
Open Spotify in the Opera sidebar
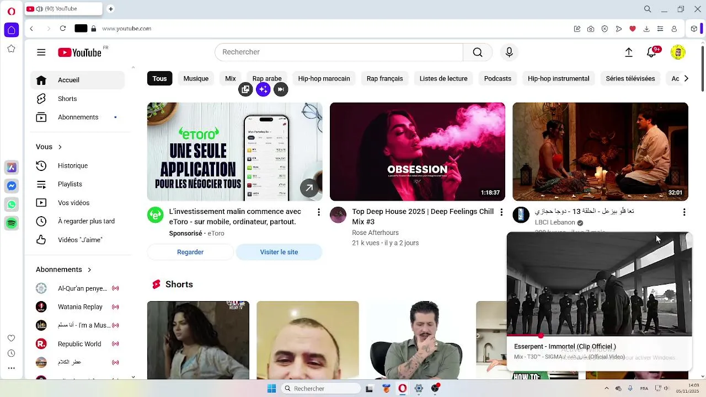click(x=11, y=223)
